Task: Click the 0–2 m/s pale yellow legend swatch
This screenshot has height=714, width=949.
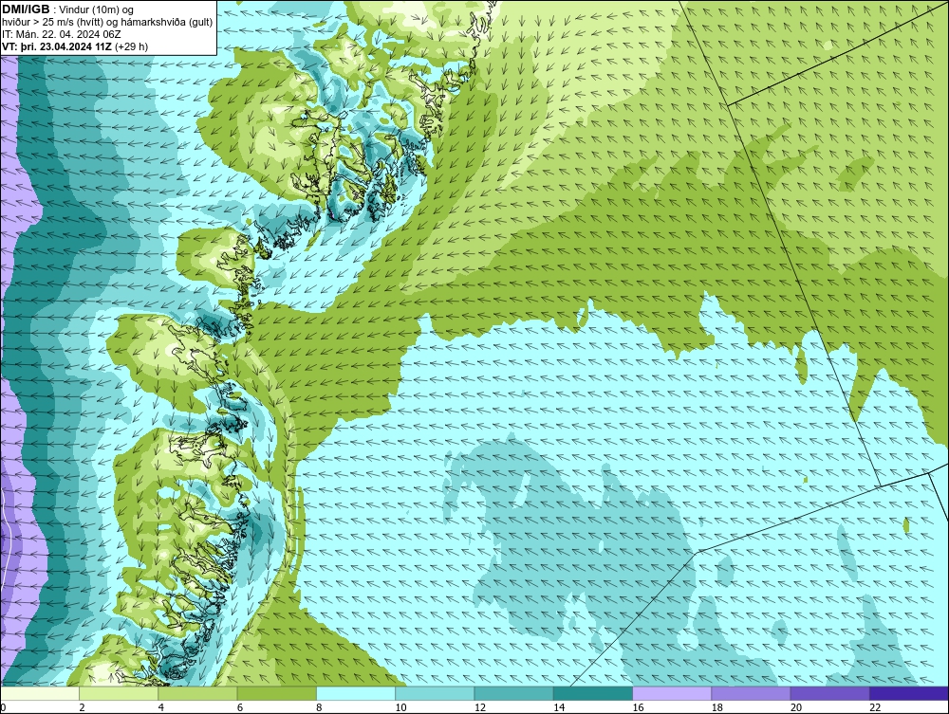Action: click(x=40, y=693)
